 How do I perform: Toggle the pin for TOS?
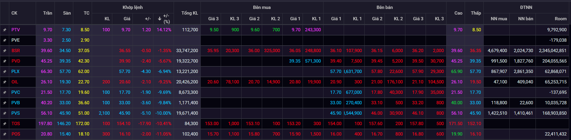point(5,124)
